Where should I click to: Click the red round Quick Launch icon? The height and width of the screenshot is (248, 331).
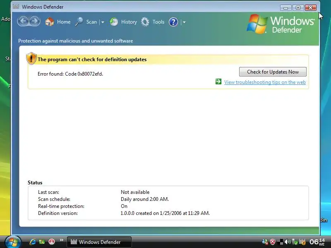click(x=51, y=242)
